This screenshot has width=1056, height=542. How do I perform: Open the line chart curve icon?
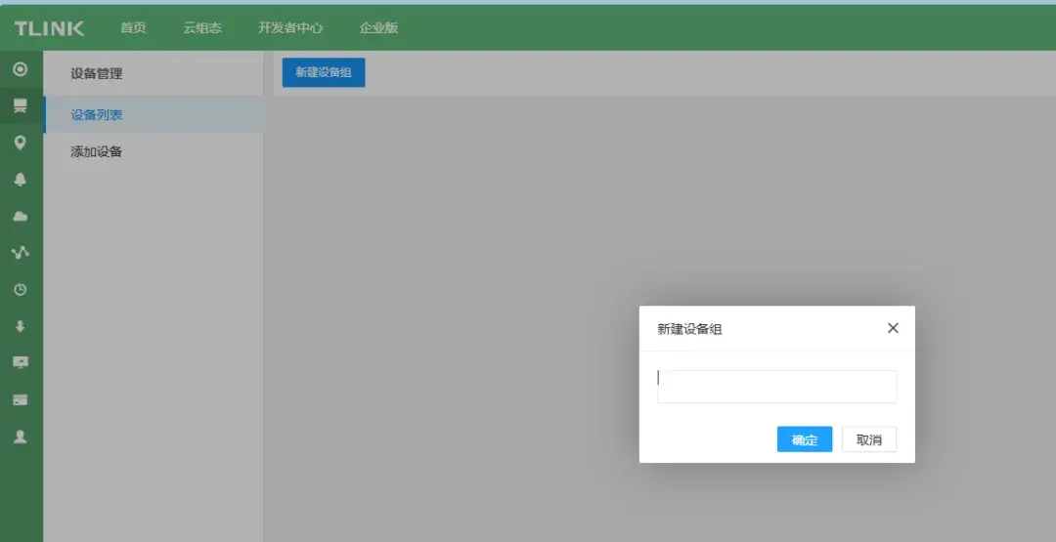21,253
